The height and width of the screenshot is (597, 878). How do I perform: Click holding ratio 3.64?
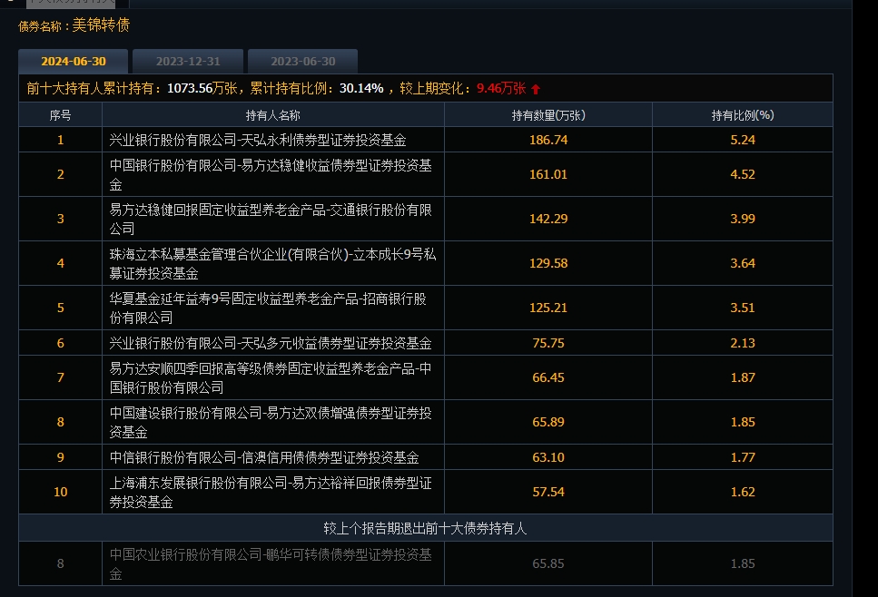[743, 263]
